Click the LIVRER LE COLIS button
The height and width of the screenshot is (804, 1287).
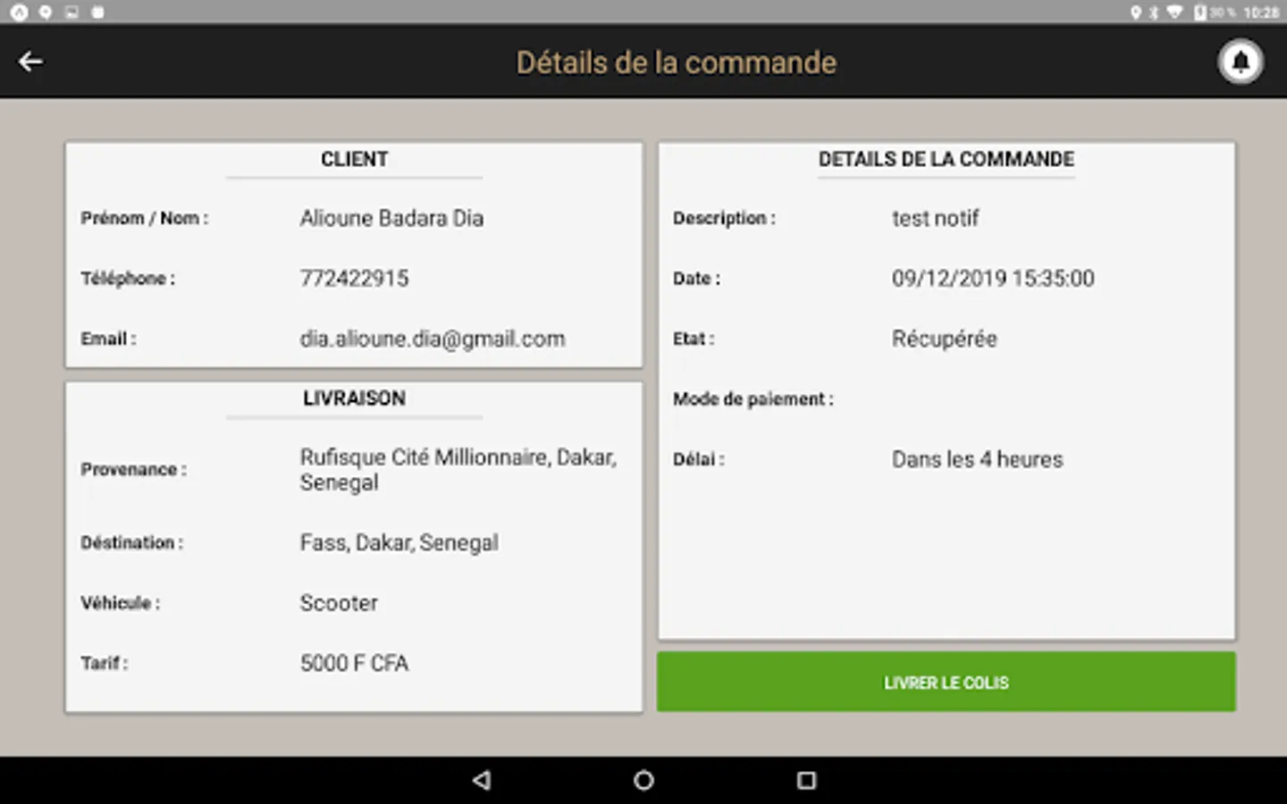tap(946, 683)
